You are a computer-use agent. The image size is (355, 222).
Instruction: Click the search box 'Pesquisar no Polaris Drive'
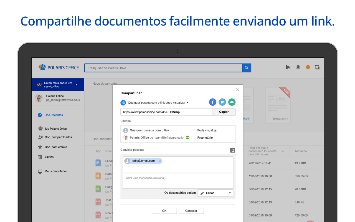pos(163,68)
